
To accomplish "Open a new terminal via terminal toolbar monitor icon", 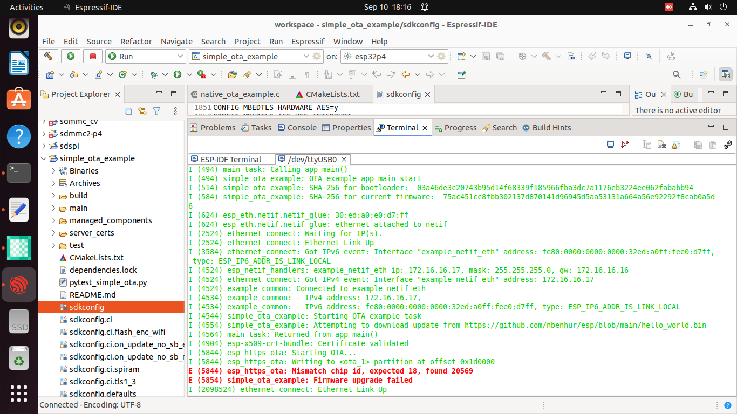I will 611,144.
